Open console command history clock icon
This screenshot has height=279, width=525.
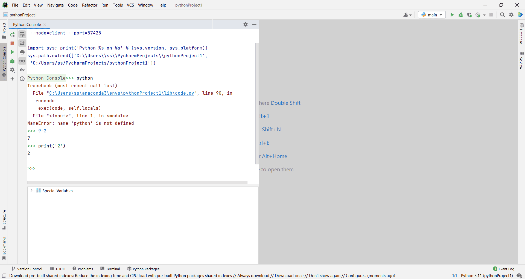(x=22, y=79)
